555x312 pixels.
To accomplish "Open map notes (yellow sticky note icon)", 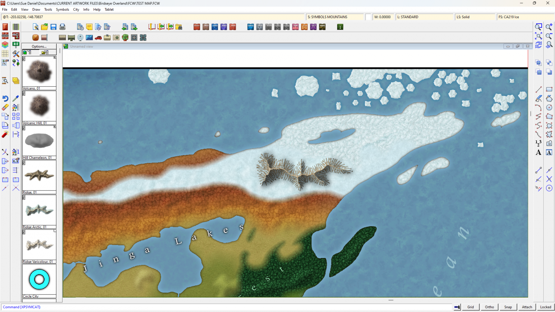I will pyautogui.click(x=89, y=27).
